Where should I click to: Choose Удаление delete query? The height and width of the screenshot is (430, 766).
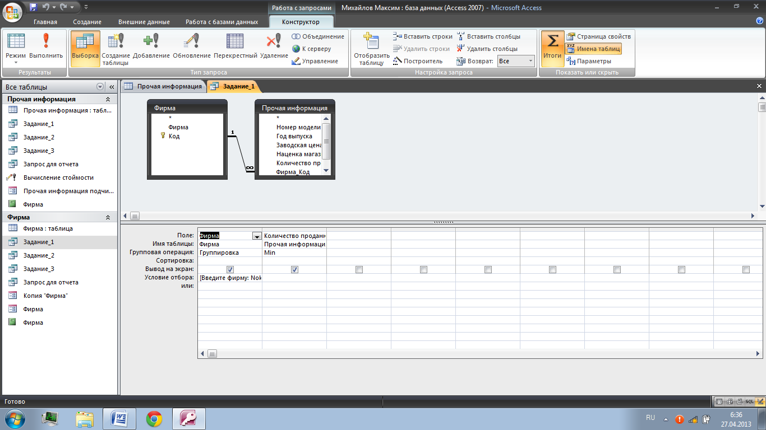(x=274, y=48)
